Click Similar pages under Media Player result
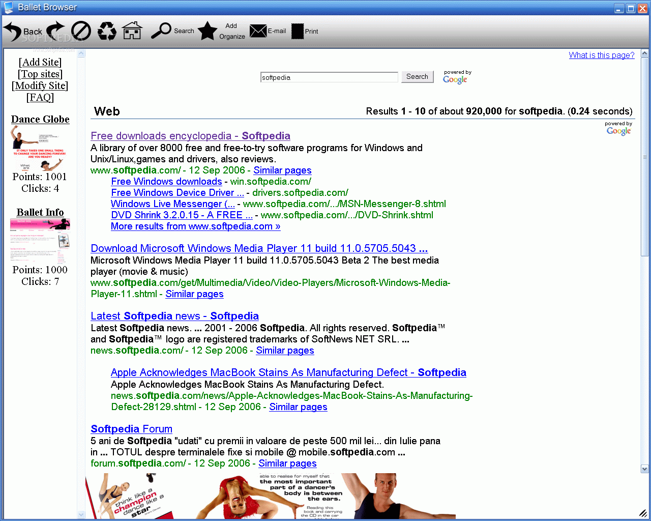Image resolution: width=651 pixels, height=521 pixels. (194, 294)
